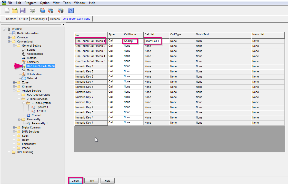Viewport: 288px width, 184px height.
Task: Click the Radio Information document icon
Action: click(14, 33)
